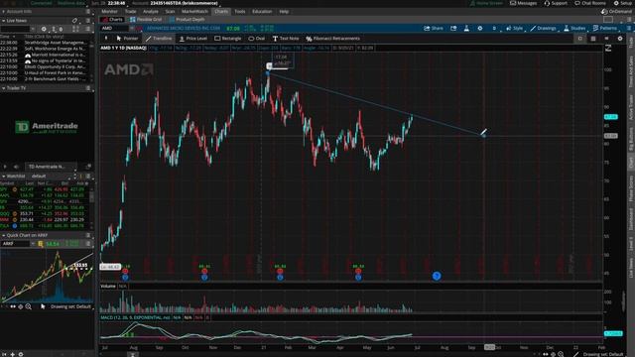
Task: Open the TD Ameritrade Network channel selector
Action: click(x=51, y=167)
